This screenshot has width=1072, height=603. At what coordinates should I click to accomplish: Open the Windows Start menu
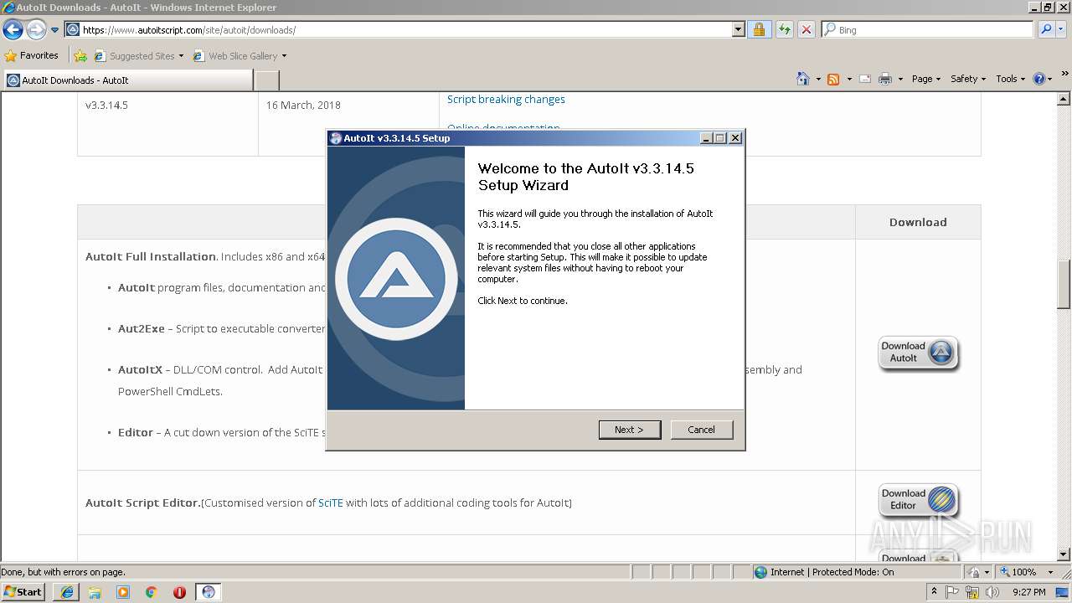click(x=23, y=592)
